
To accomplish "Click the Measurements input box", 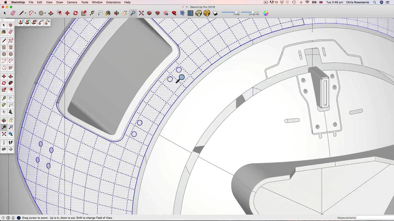I will [x=375, y=218].
